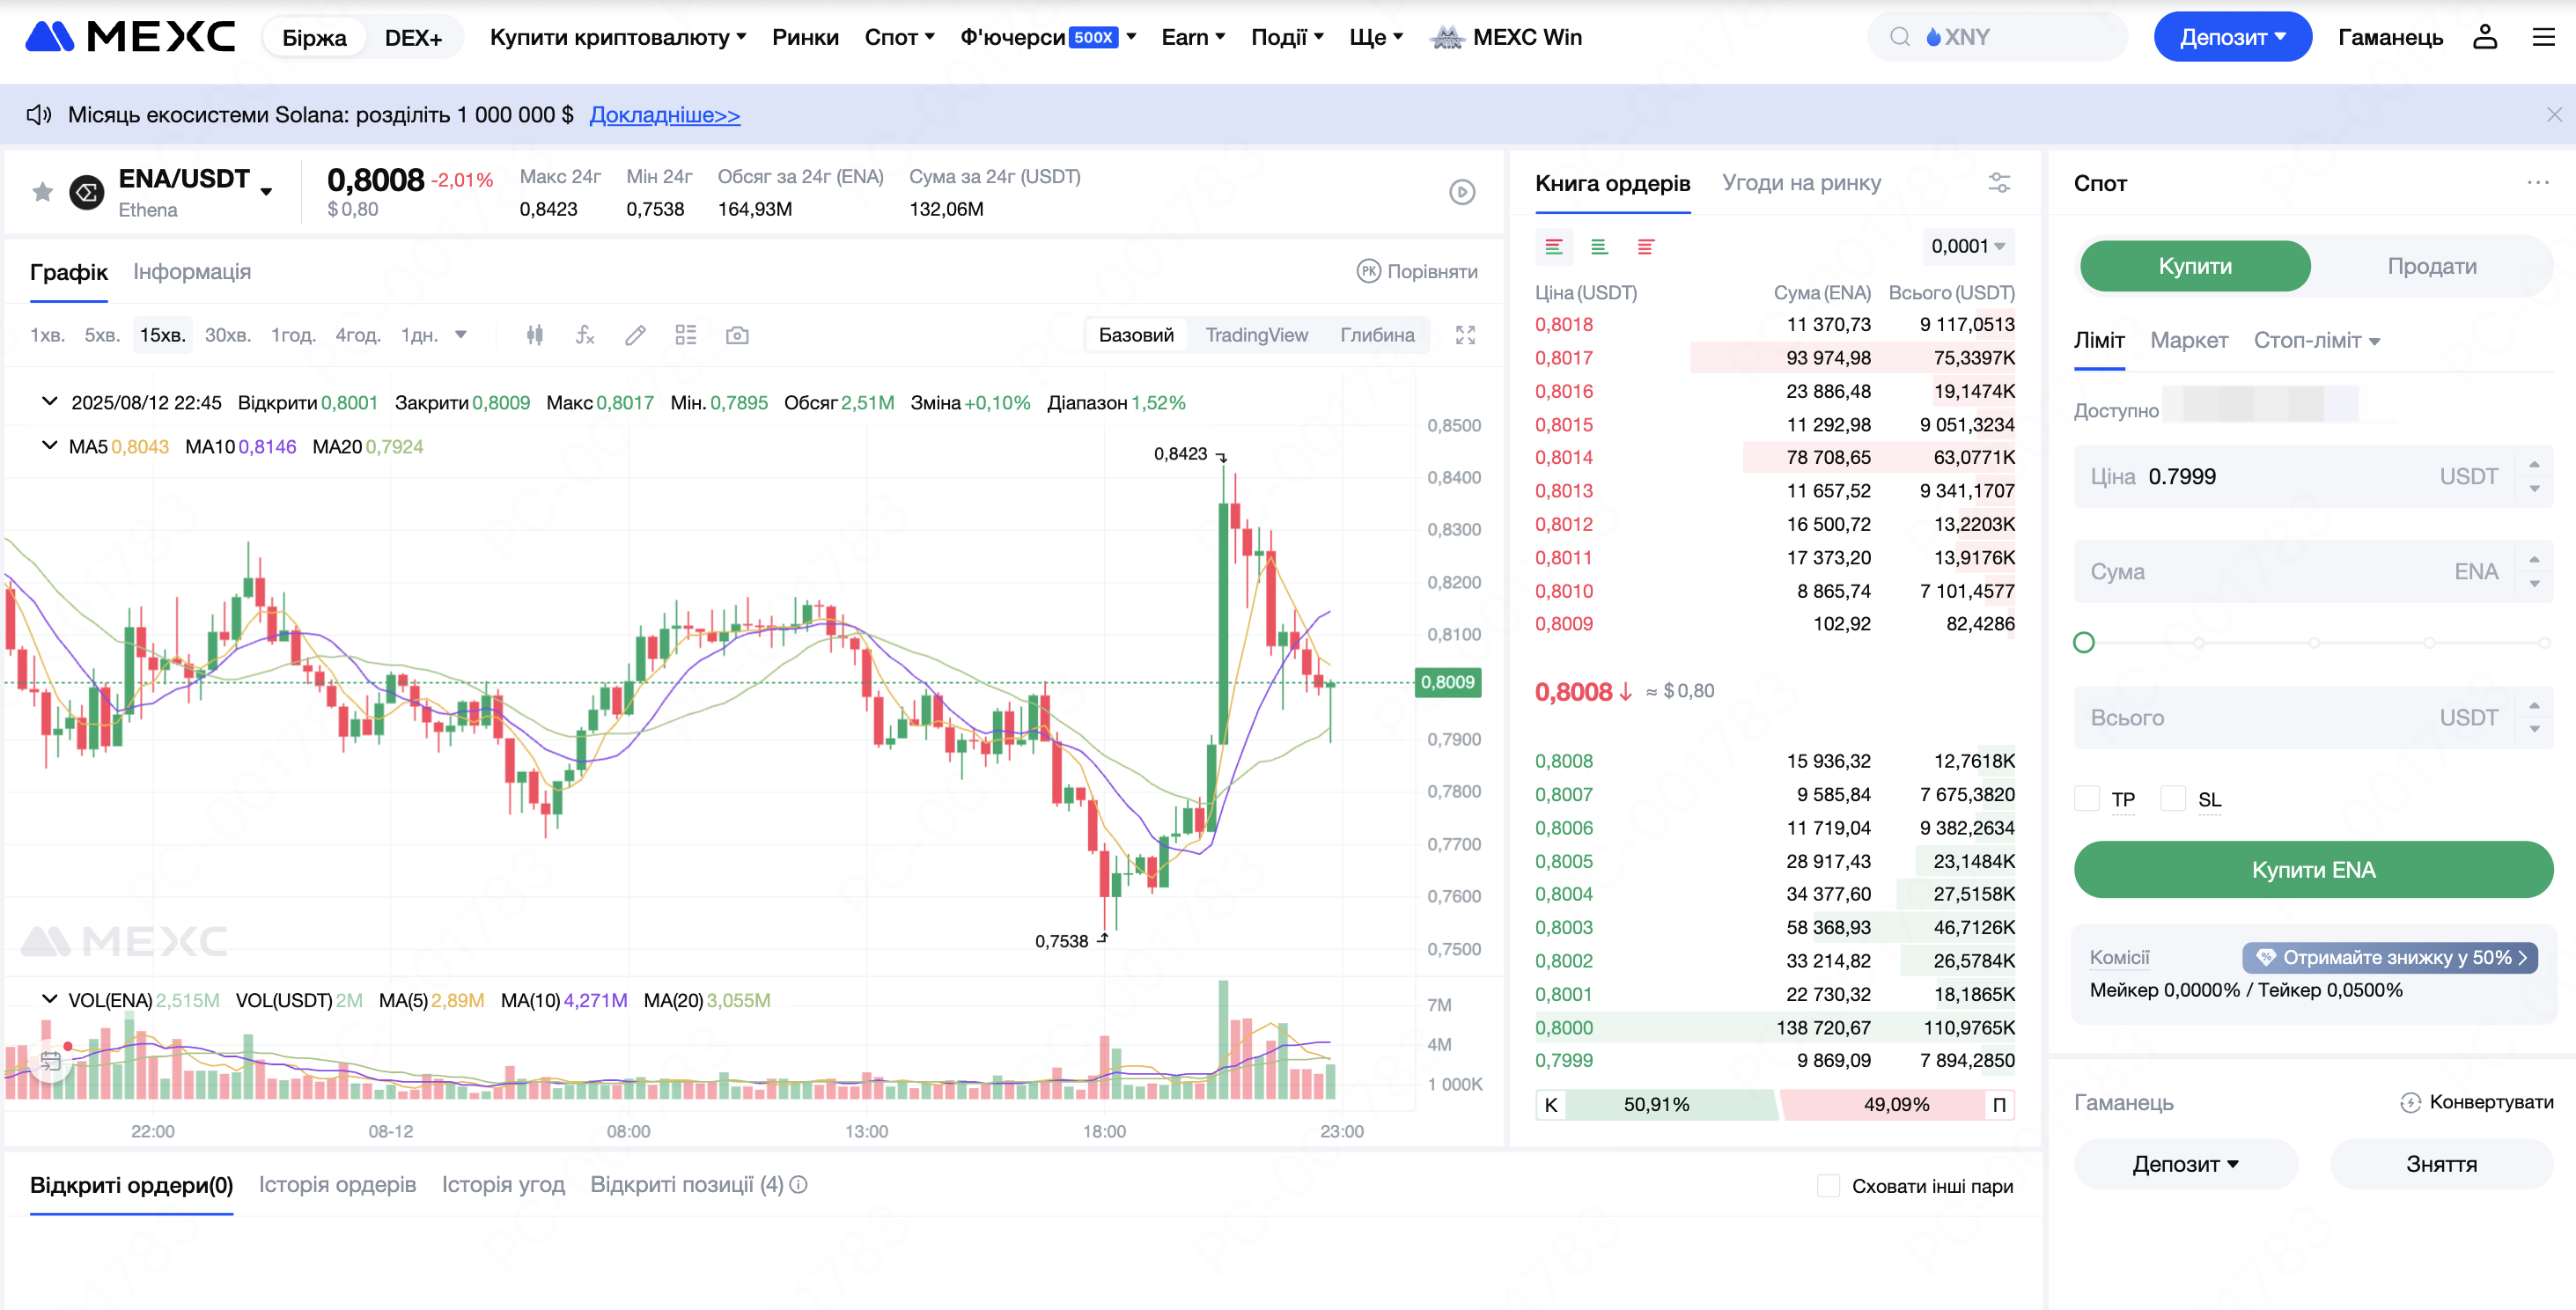The height and width of the screenshot is (1310, 2576).
Task: Click the tutorial play icon
Action: click(x=1462, y=192)
